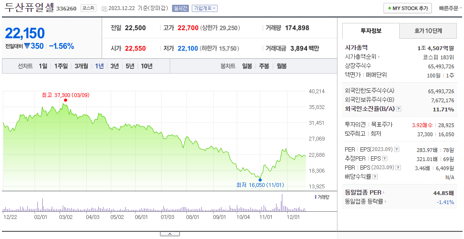Click the 40,214 price axis label
The width and height of the screenshot is (464, 239).
coord(317,91)
